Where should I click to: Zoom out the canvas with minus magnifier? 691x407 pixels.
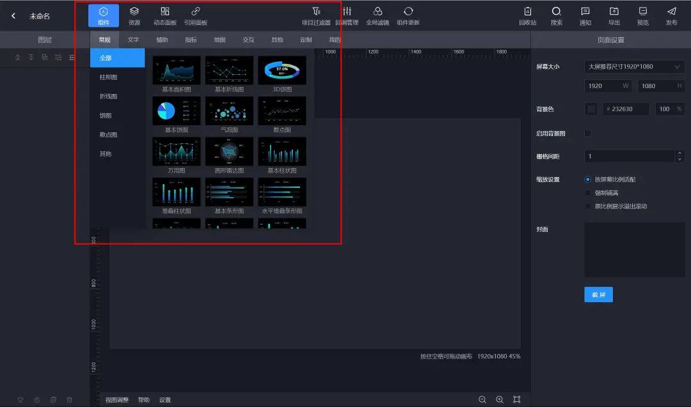point(482,399)
